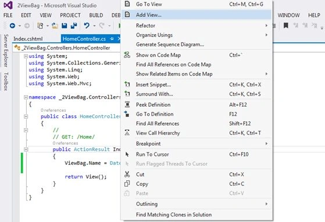The height and width of the screenshot is (222, 325).
Task: Select Find All References entry
Action: 197,123
